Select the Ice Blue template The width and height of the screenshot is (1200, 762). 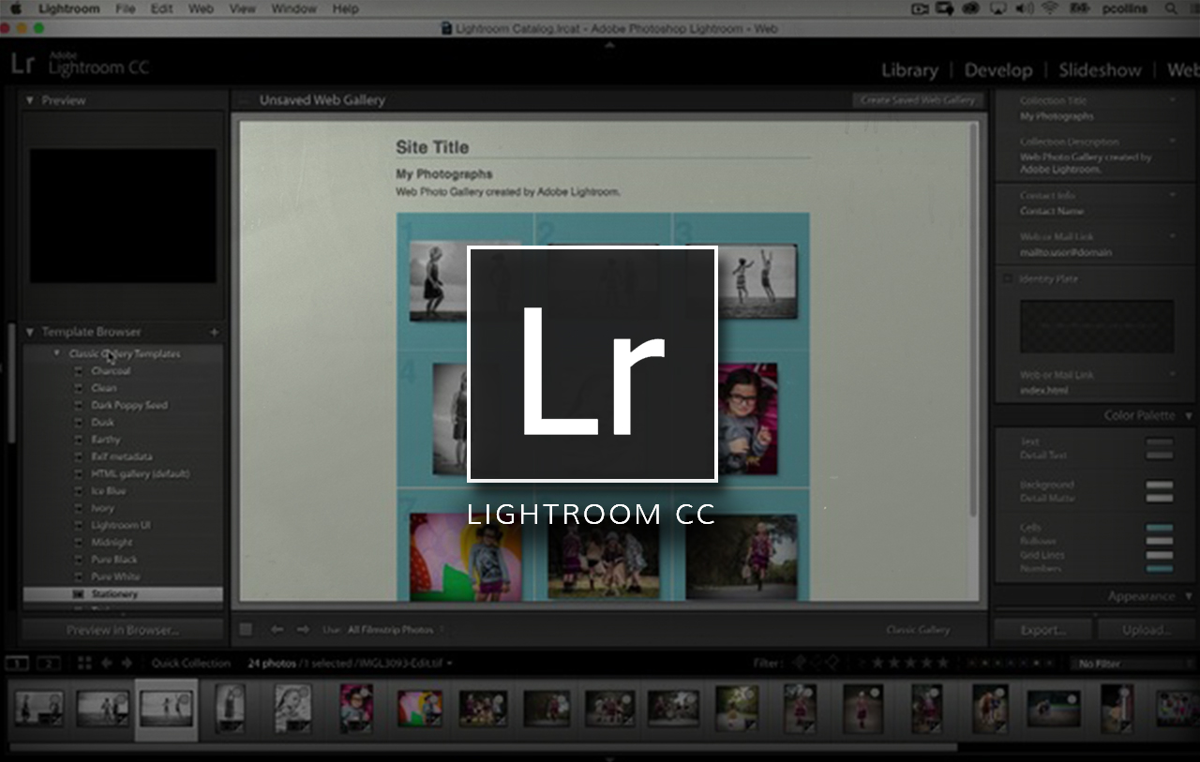109,491
